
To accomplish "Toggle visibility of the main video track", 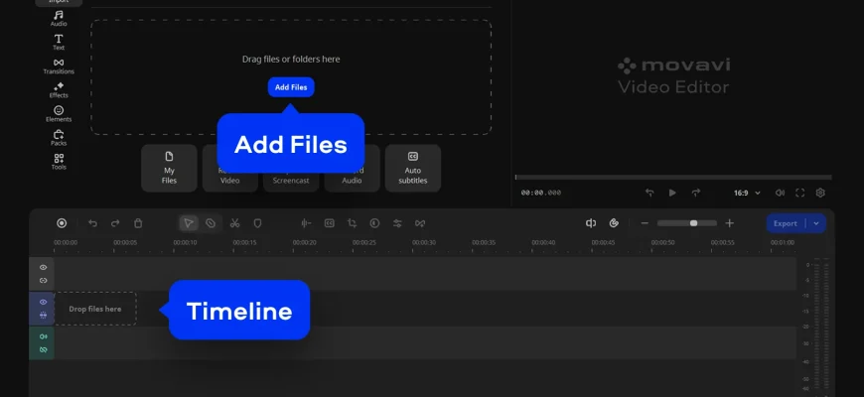I will 43,302.
